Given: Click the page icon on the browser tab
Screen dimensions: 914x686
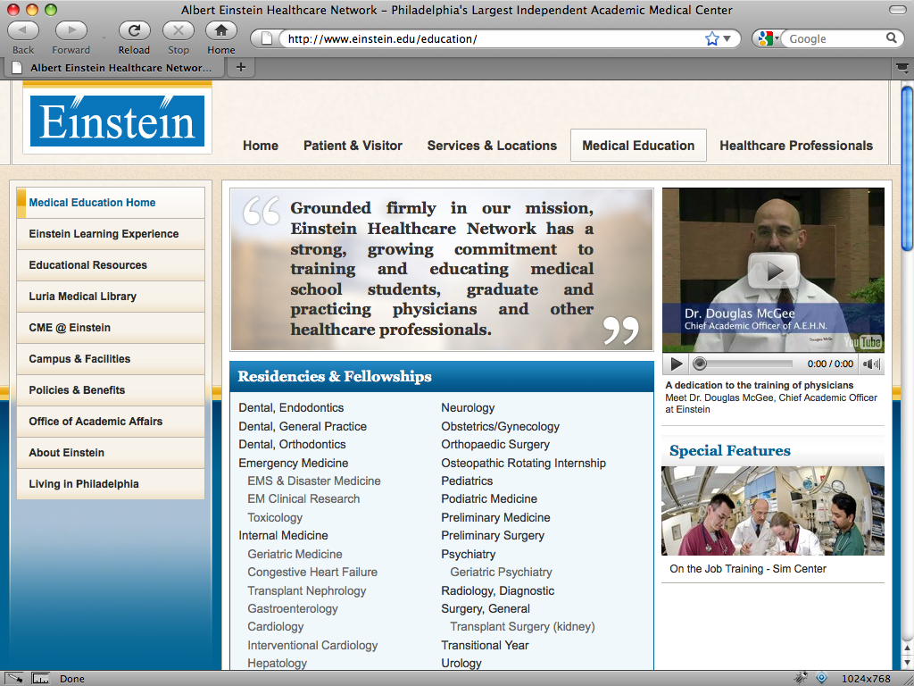Looking at the screenshot, I should pos(18,68).
